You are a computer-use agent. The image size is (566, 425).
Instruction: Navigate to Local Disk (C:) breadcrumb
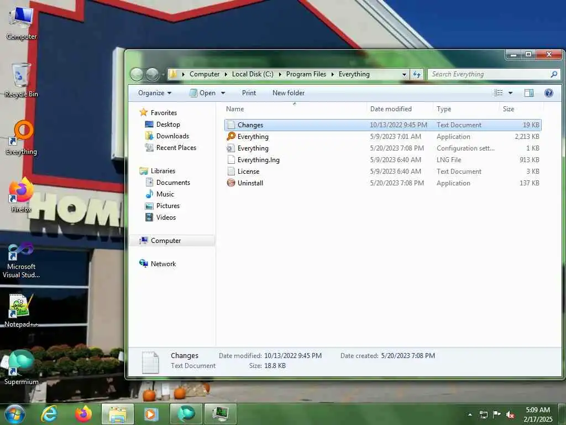253,74
